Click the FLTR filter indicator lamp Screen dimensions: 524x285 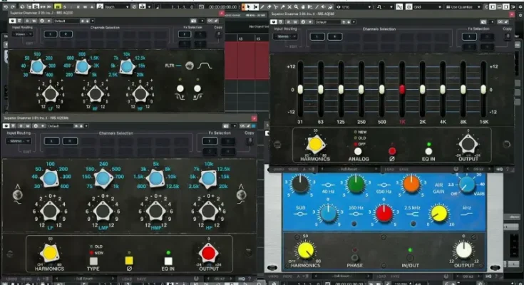click(x=190, y=66)
